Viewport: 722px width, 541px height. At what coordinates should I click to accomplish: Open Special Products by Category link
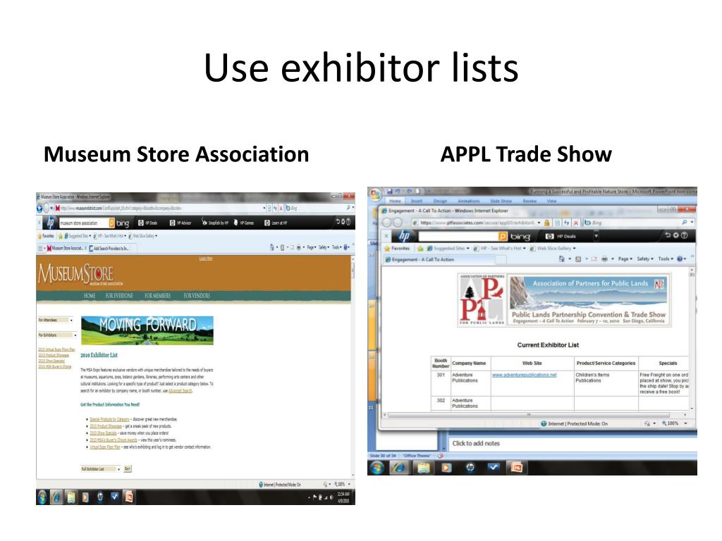point(109,420)
